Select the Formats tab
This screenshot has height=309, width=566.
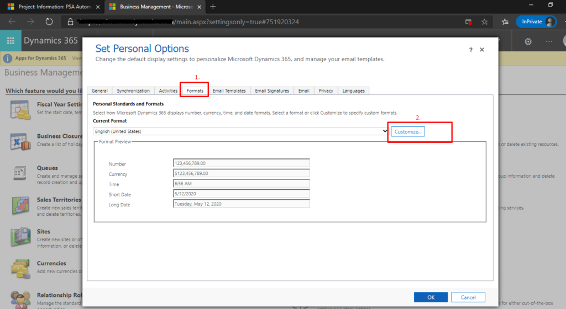tap(195, 90)
